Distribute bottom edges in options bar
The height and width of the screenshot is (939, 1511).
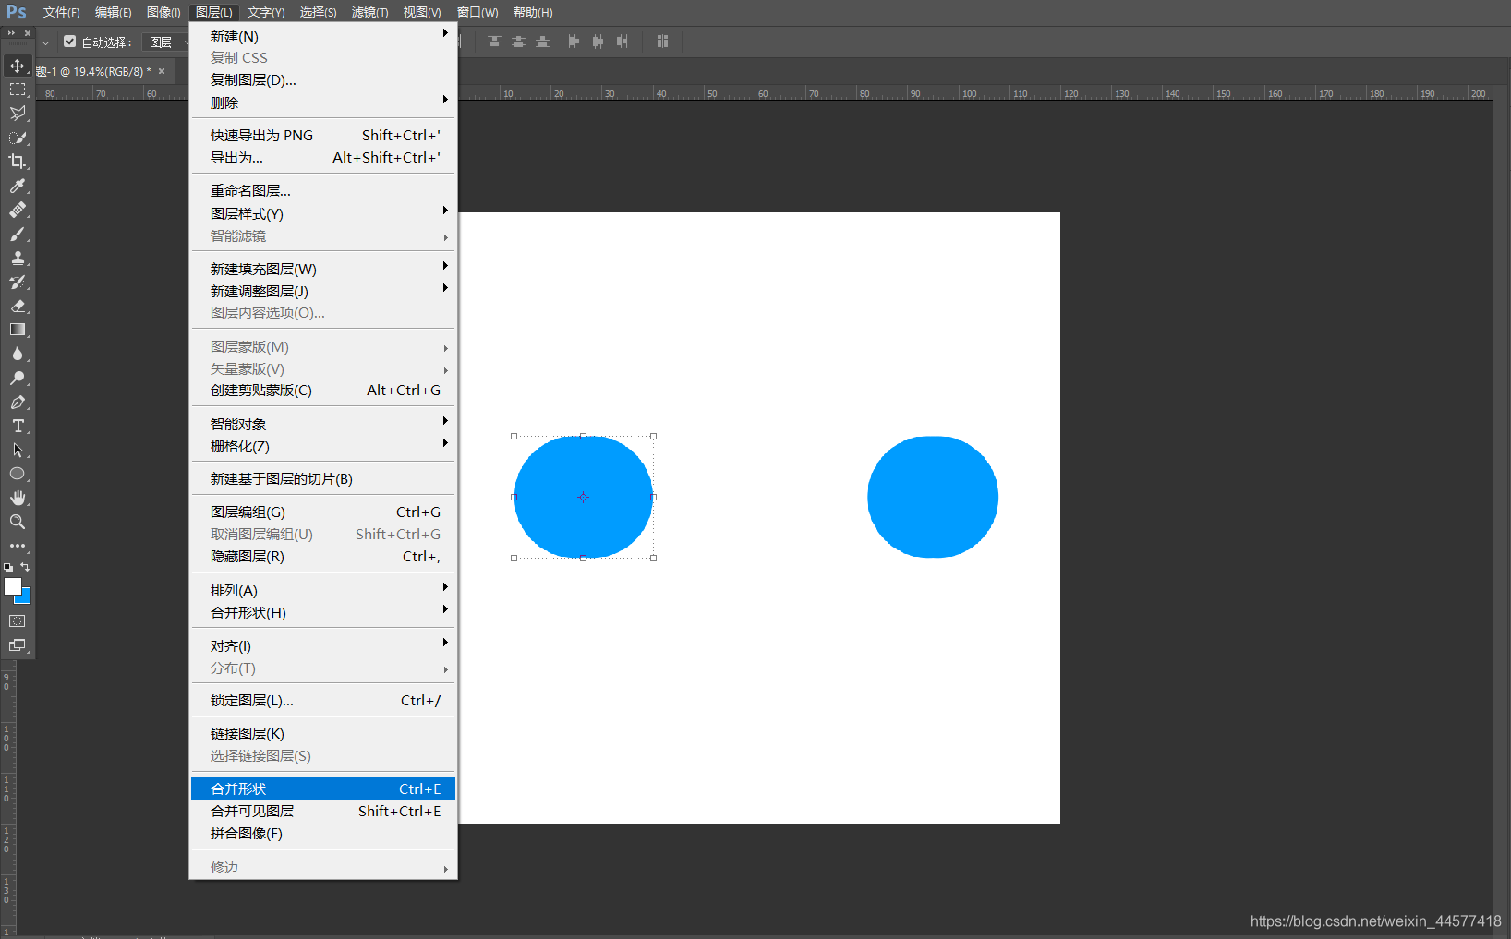[x=542, y=42]
